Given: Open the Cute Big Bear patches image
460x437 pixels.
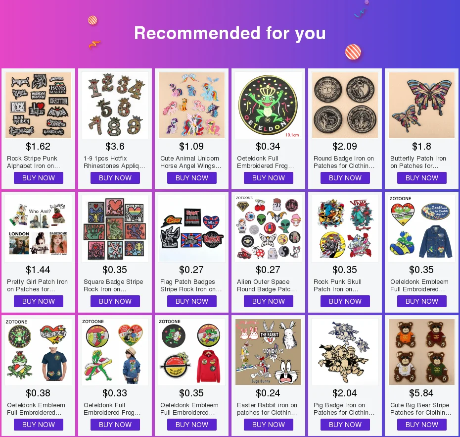Looking at the screenshot, I should tap(421, 352).
